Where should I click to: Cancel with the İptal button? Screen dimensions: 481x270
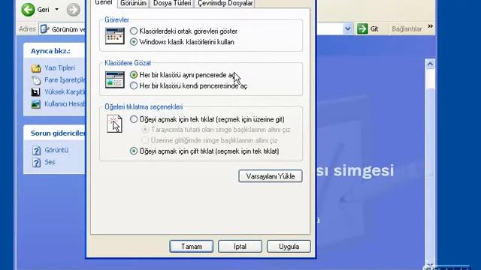pos(240,247)
